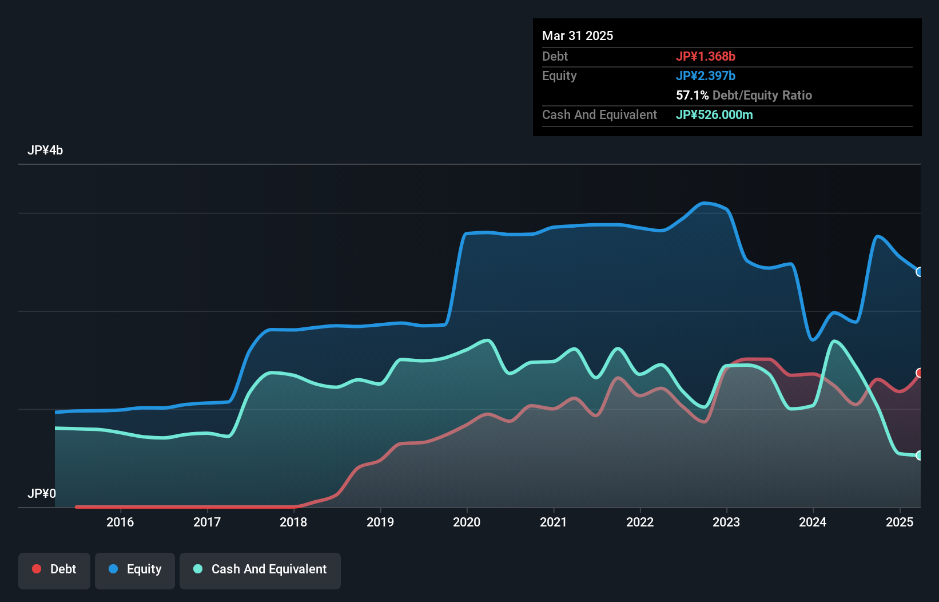
Task: Click the 2016 x-axis label
Action: coord(120,522)
